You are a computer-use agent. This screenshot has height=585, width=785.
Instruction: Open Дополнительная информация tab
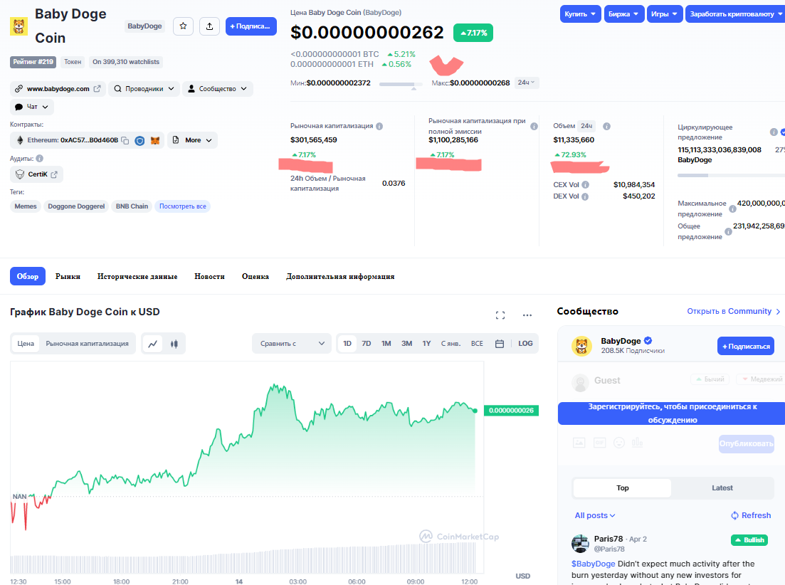pyautogui.click(x=340, y=276)
